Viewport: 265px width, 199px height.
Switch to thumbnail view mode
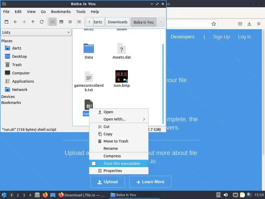(61, 22)
